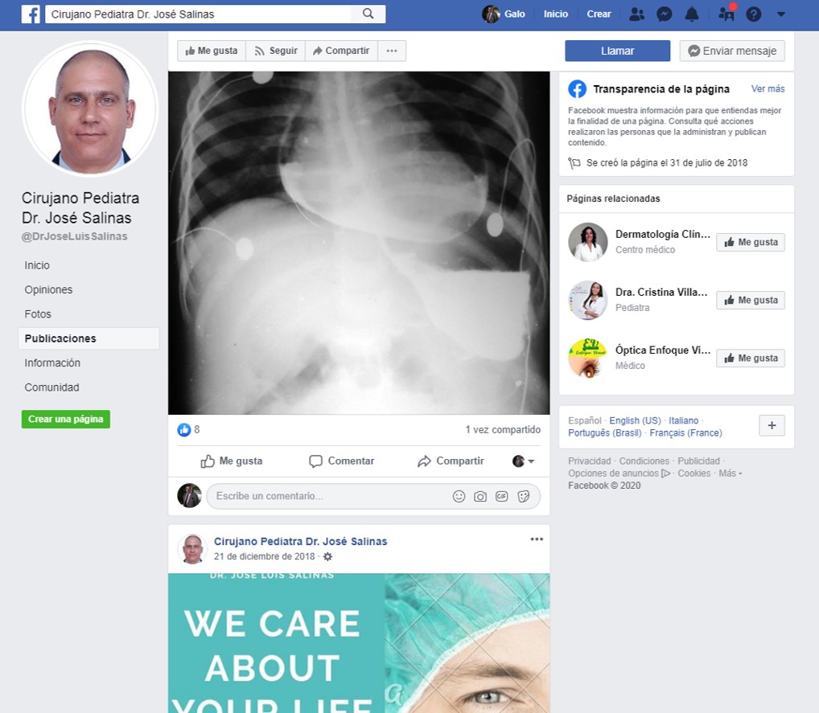Open the Opiniones section
This screenshot has height=713, width=819.
point(48,289)
